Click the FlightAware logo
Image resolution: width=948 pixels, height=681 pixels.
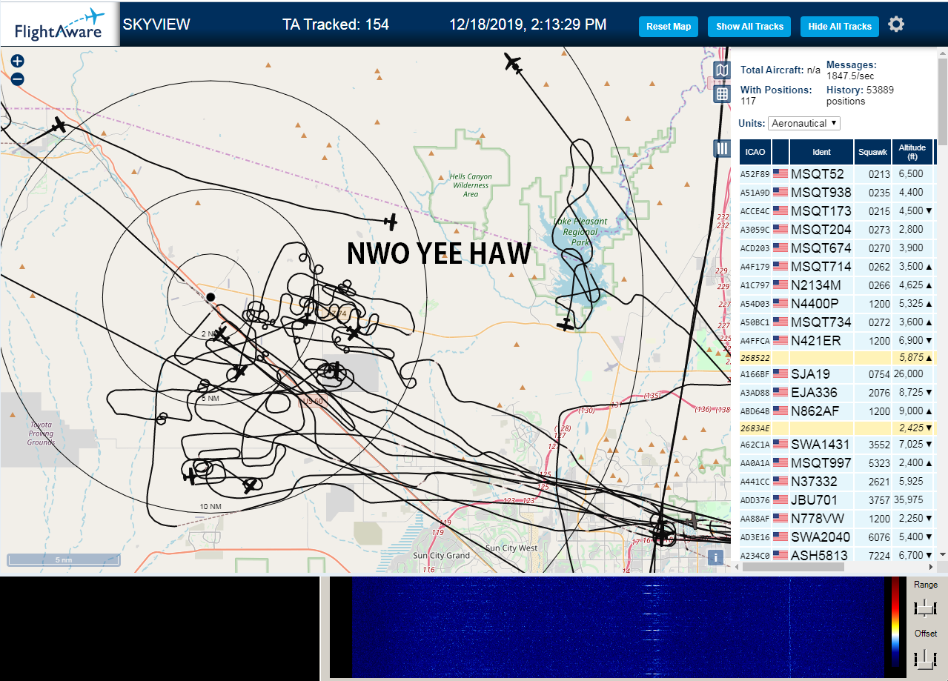click(59, 23)
